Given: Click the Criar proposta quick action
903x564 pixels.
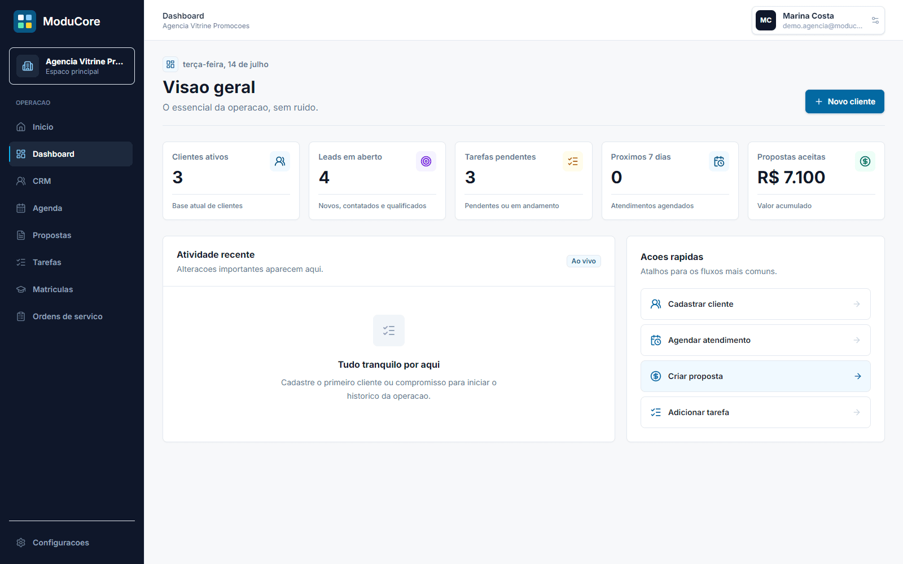Looking at the screenshot, I should (755, 376).
